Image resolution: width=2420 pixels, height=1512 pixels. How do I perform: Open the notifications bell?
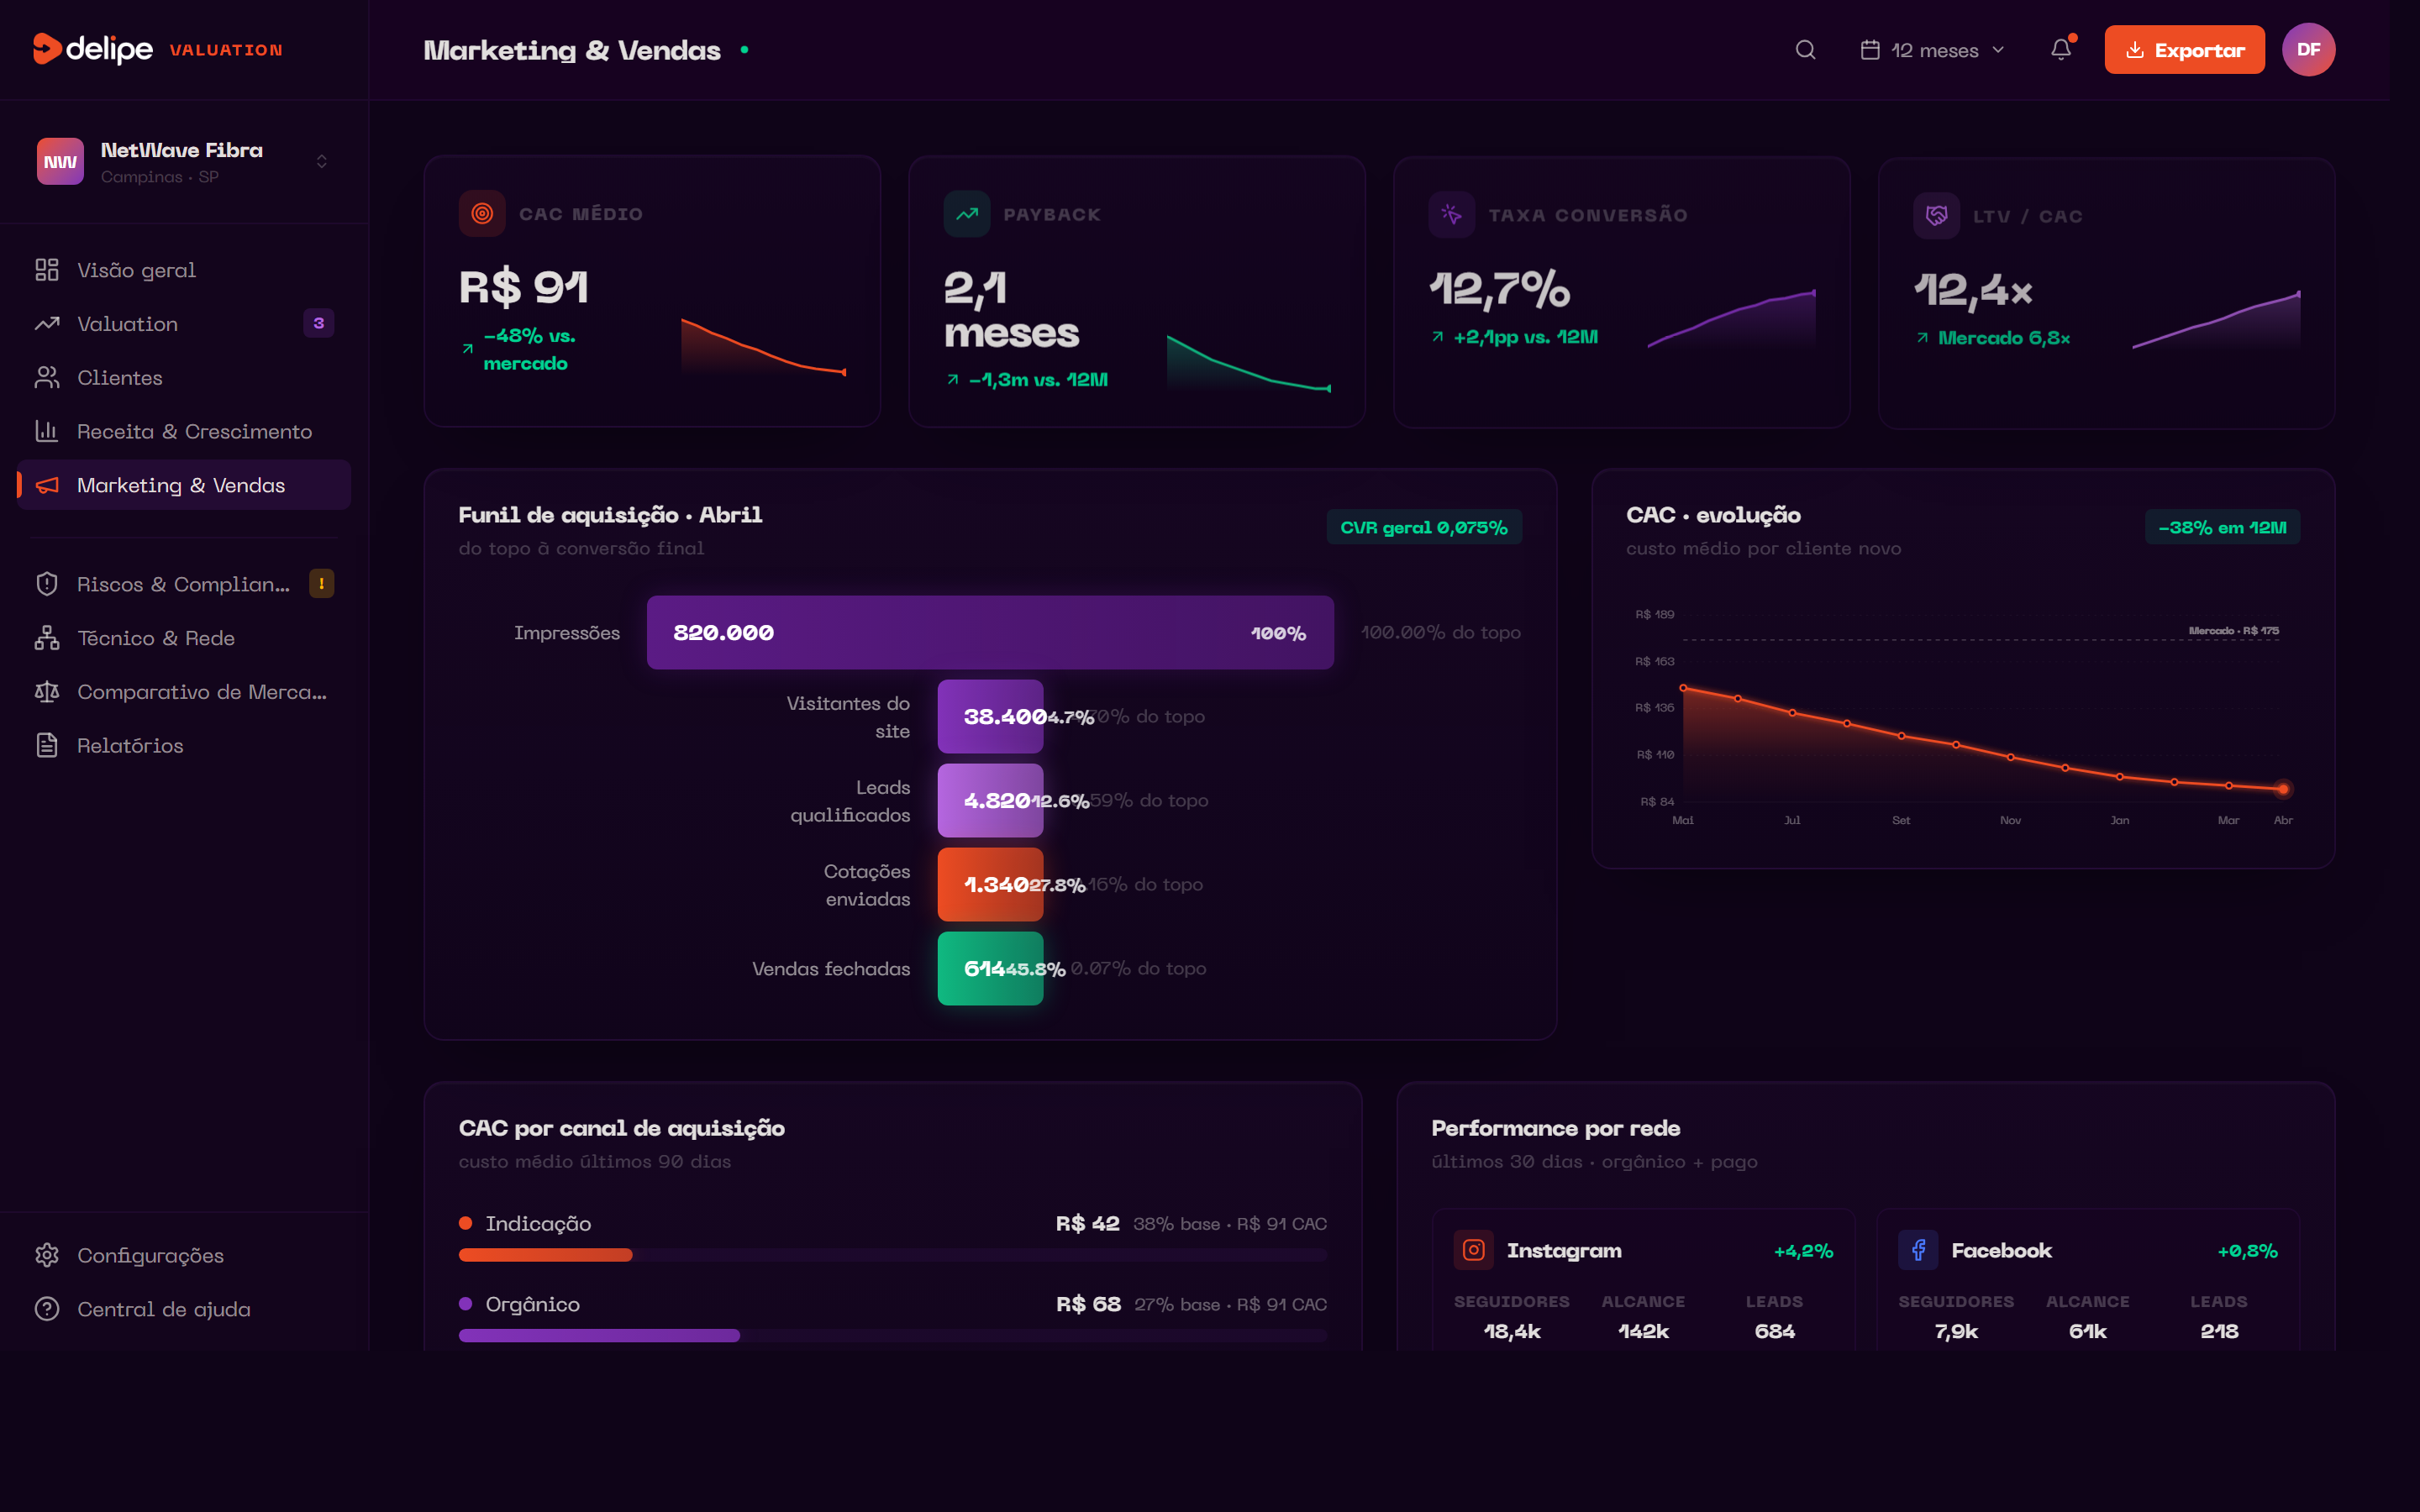2061,50
